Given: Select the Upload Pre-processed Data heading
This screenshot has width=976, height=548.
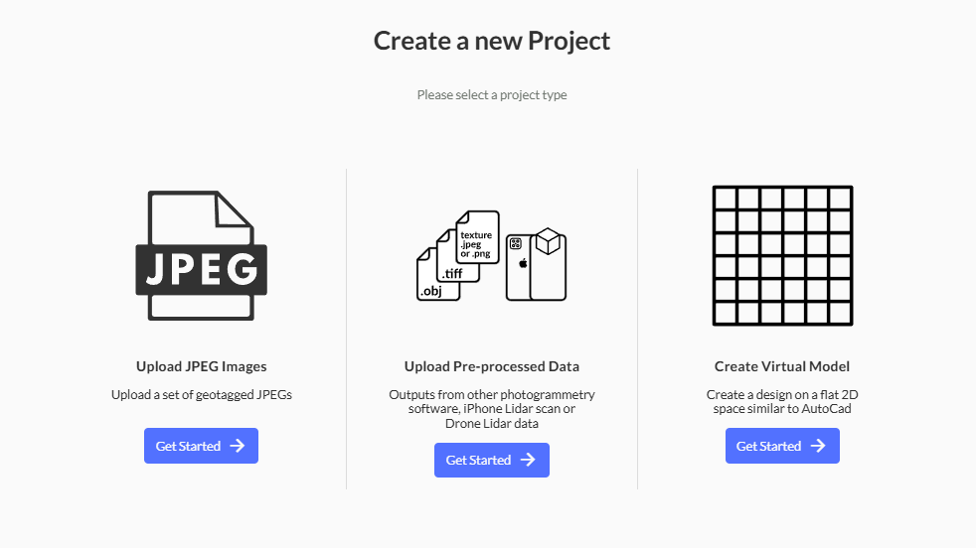Looking at the screenshot, I should (492, 366).
